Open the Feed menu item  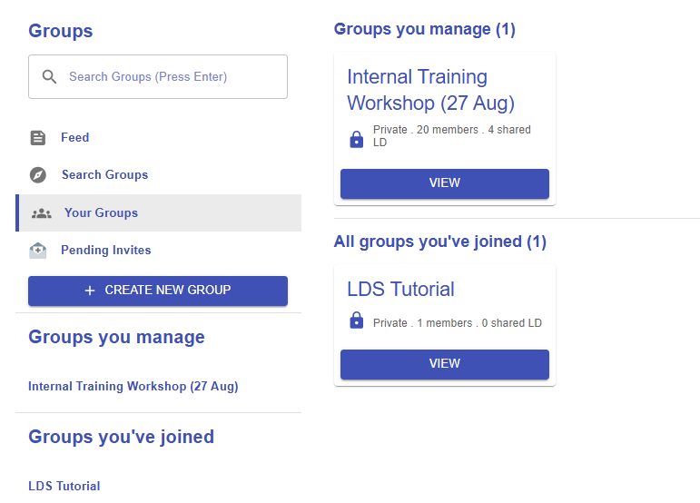tap(74, 138)
